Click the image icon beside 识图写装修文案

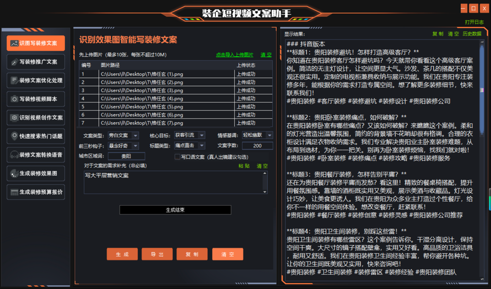(x=14, y=43)
